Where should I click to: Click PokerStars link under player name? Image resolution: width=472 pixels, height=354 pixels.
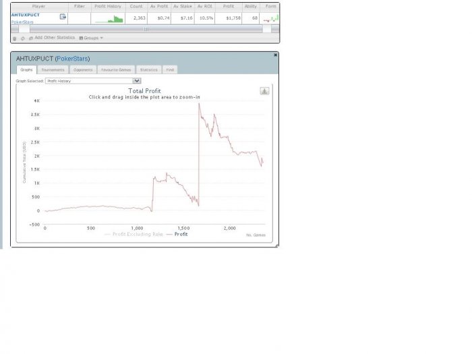point(22,22)
